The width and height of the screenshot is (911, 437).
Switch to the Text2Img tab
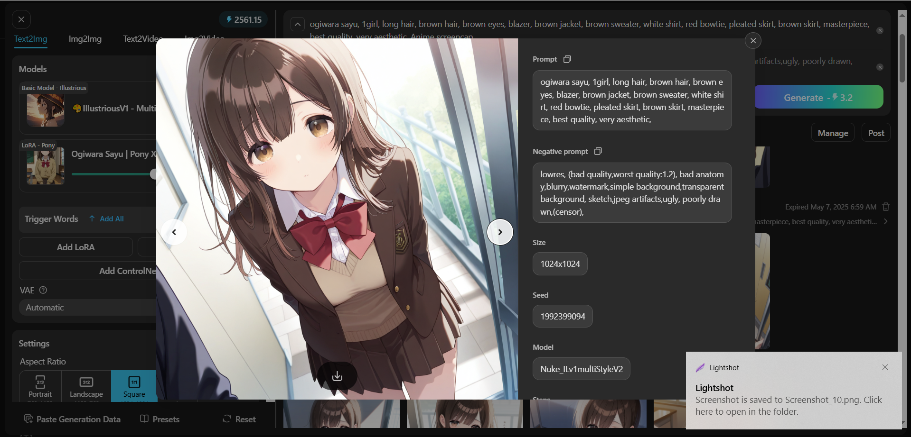[30, 39]
